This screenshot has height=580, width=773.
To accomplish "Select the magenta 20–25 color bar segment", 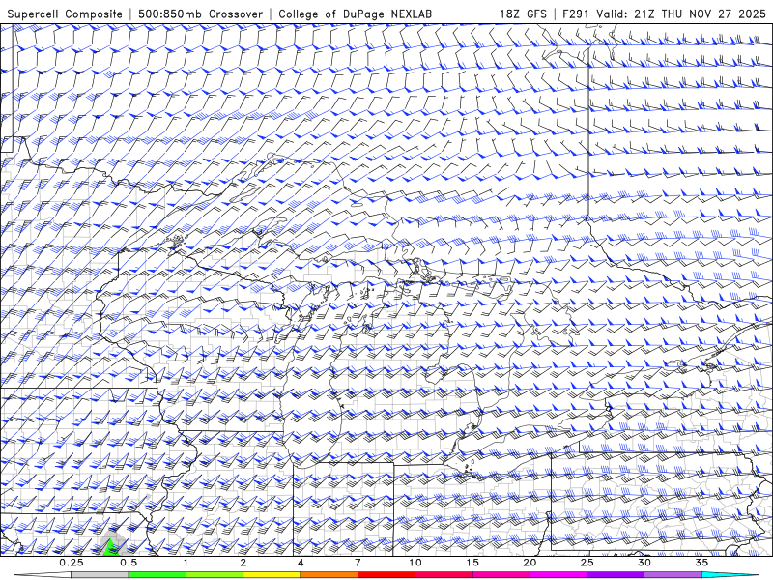I will (558, 575).
